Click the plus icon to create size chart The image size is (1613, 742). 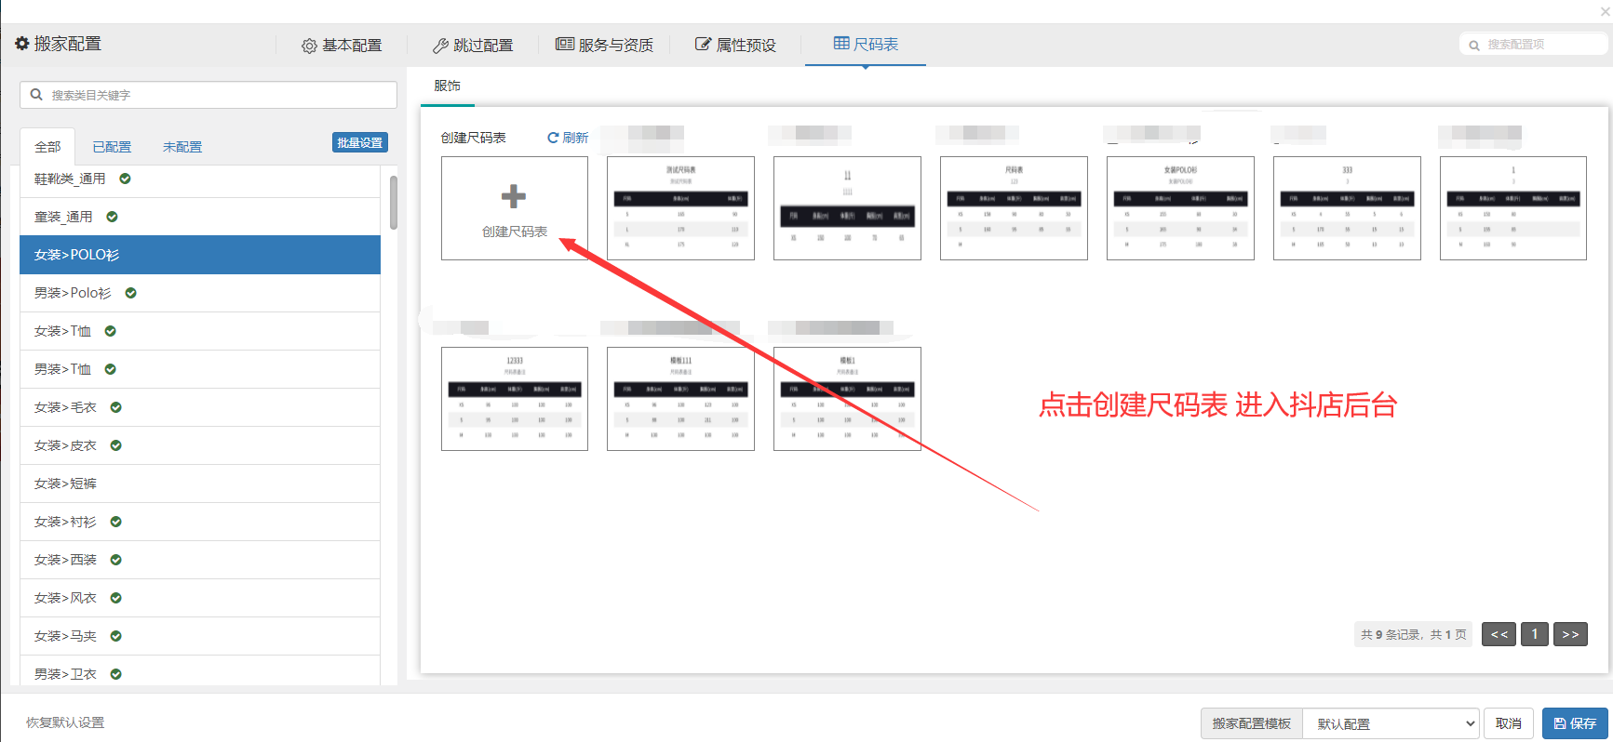514,196
